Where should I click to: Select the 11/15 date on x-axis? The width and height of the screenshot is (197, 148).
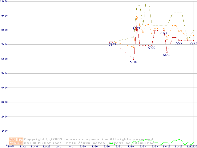pos(179,146)
